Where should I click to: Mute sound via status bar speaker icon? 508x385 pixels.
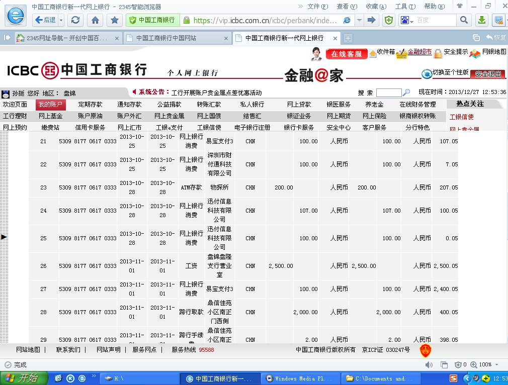[x=429, y=364]
